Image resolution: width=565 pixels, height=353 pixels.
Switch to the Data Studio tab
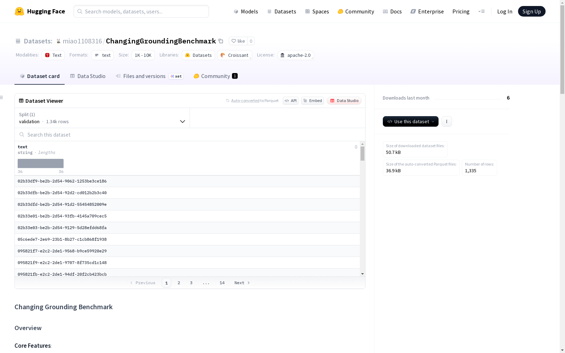[x=88, y=76]
